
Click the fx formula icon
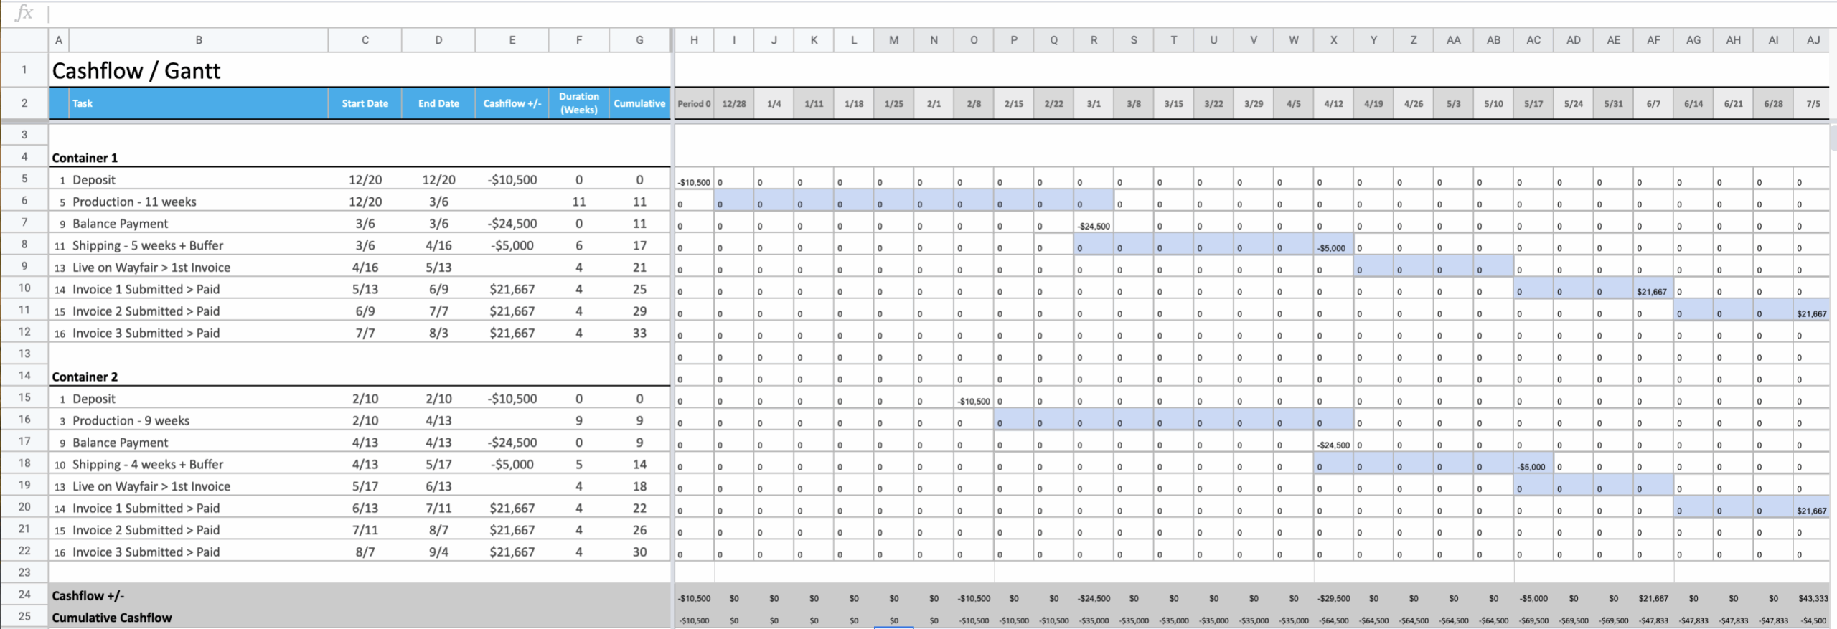24,12
